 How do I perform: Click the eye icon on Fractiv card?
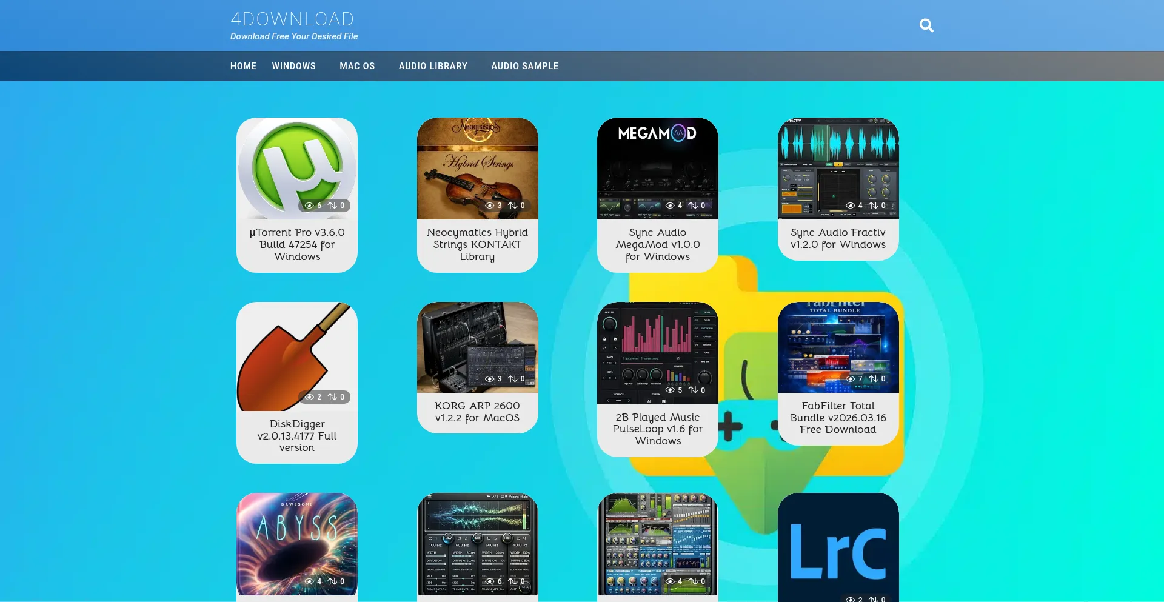pos(851,206)
